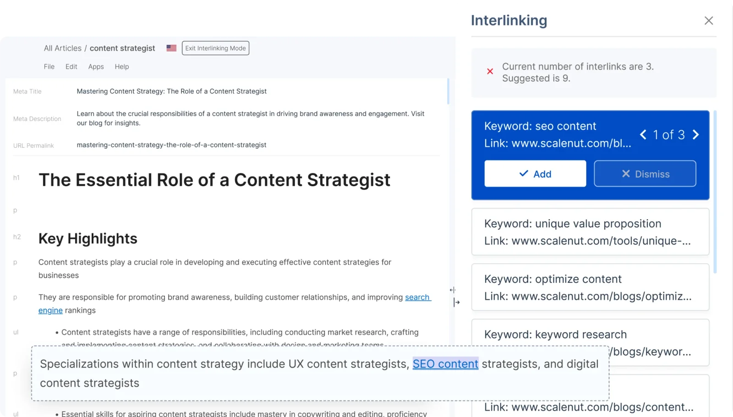This screenshot has width=733, height=417.
Task: Open the File menu
Action: 49,66
